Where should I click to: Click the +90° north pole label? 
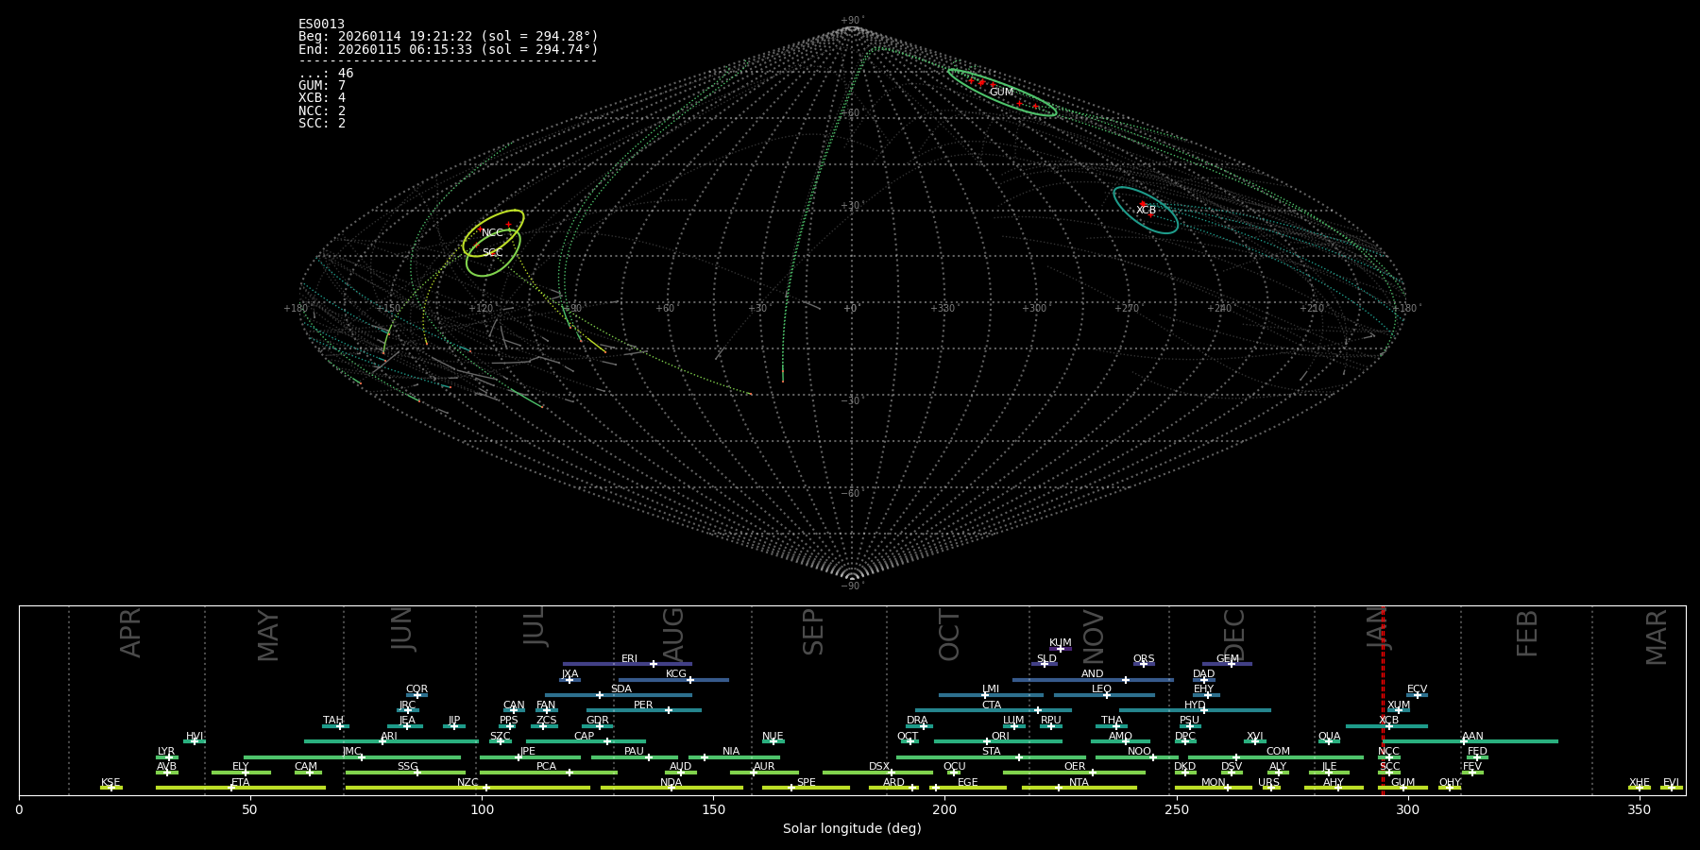(851, 21)
